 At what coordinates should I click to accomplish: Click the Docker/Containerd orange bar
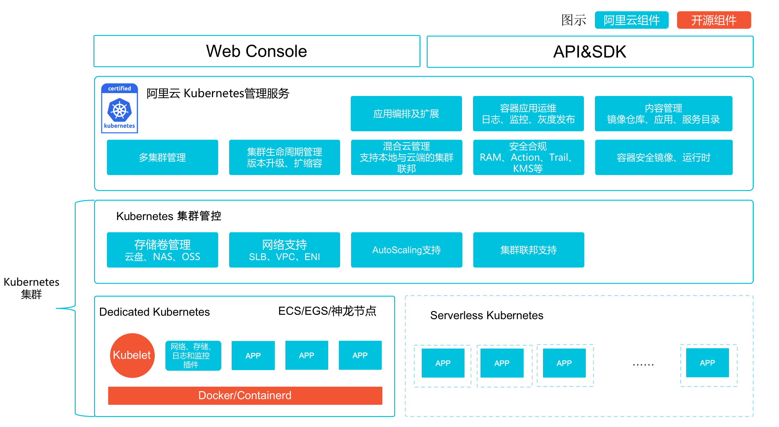(x=245, y=395)
